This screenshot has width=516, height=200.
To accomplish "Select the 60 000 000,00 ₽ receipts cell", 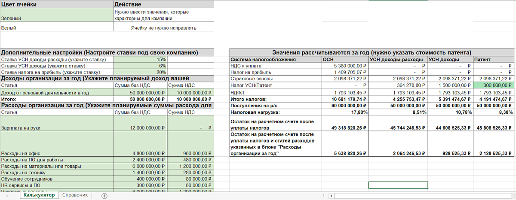I will 345,105.
